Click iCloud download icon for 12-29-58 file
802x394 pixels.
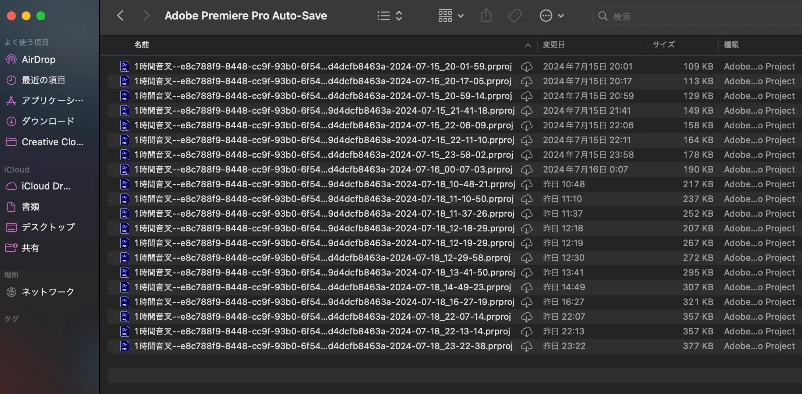tap(527, 258)
